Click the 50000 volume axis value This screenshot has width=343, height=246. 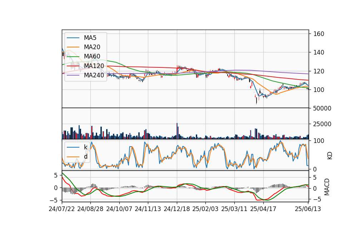(x=322, y=108)
